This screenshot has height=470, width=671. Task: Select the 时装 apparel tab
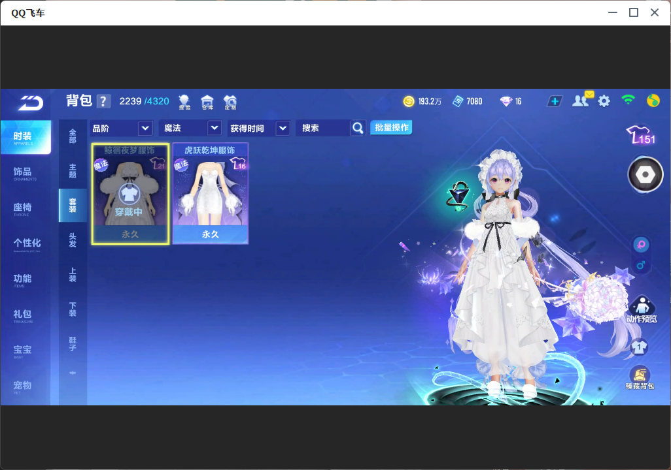click(26, 137)
